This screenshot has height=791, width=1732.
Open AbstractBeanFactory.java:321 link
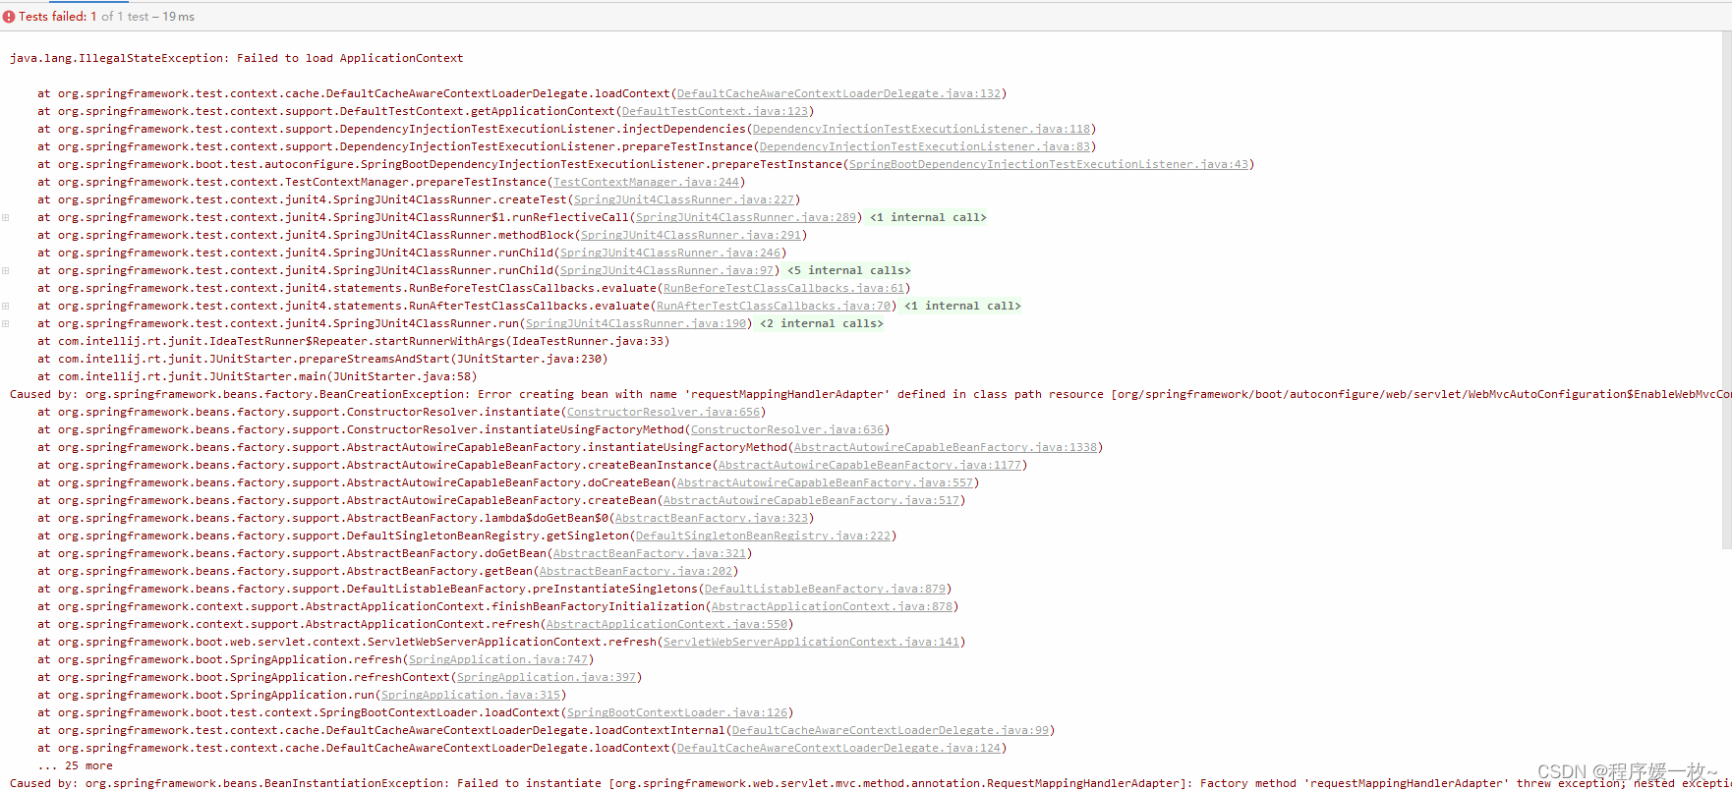tap(650, 553)
